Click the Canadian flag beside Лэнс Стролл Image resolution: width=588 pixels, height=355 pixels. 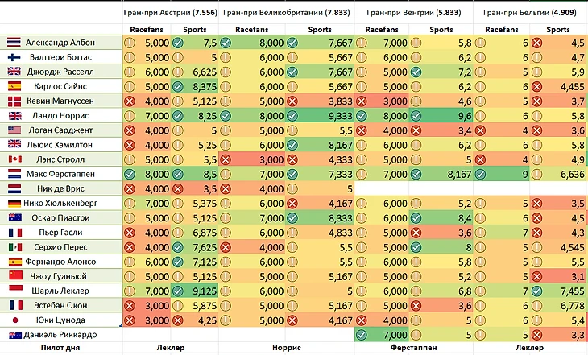(13, 159)
